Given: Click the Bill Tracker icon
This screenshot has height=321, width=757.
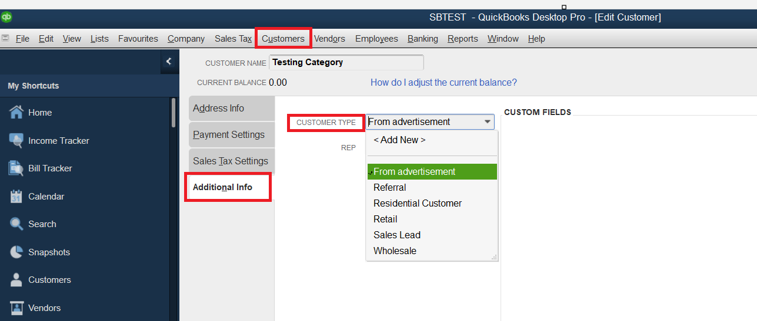Looking at the screenshot, I should 16,168.
